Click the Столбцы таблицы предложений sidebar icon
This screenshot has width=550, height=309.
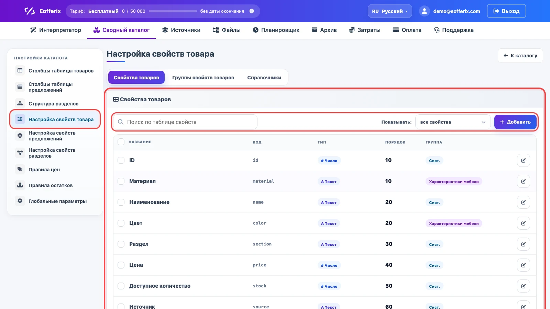click(x=20, y=87)
